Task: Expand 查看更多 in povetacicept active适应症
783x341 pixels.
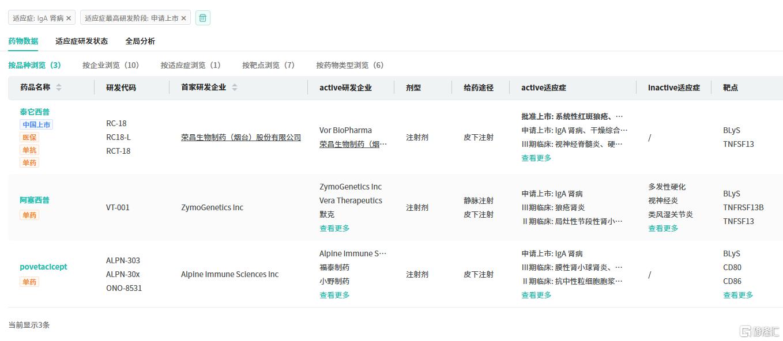Action: tap(536, 295)
